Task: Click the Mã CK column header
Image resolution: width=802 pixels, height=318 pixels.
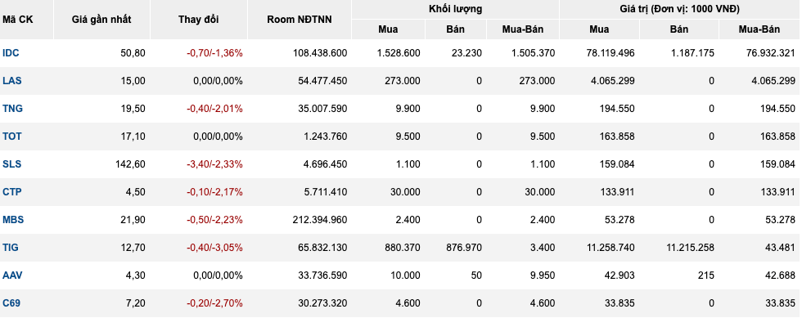Action: (x=17, y=20)
